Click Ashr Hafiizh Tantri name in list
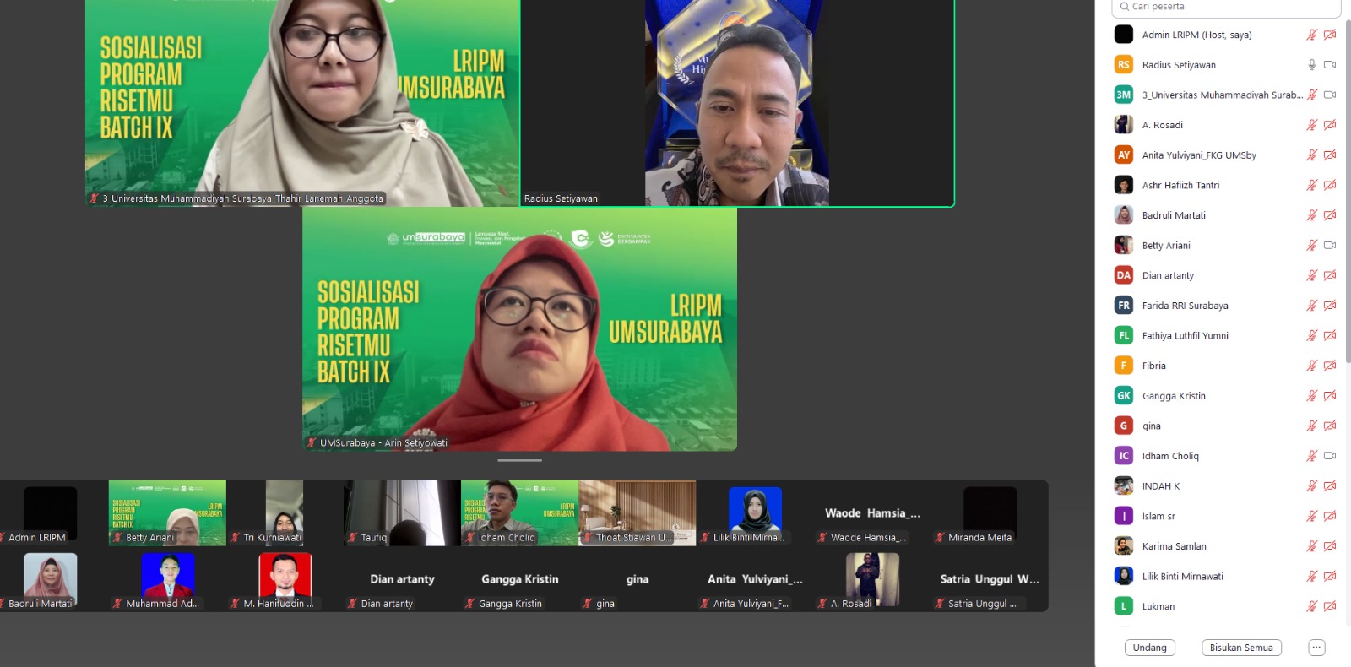Image resolution: width=1351 pixels, height=667 pixels. pos(1180,185)
